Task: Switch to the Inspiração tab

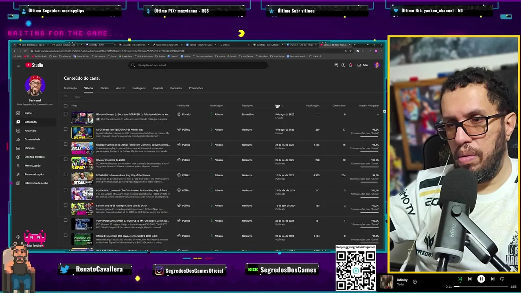Action: (70, 88)
